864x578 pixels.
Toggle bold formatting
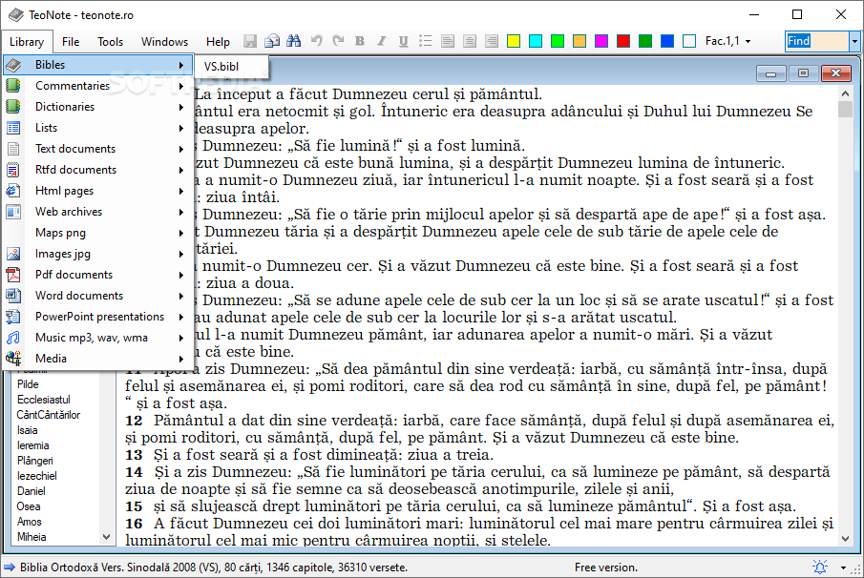360,41
